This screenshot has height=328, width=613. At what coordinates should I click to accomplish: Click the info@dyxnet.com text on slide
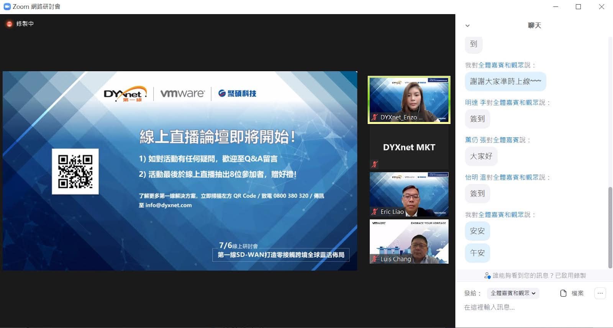click(169, 205)
